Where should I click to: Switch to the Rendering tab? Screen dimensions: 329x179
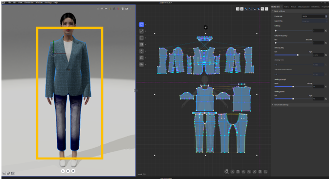pyautogui.click(x=315, y=7)
